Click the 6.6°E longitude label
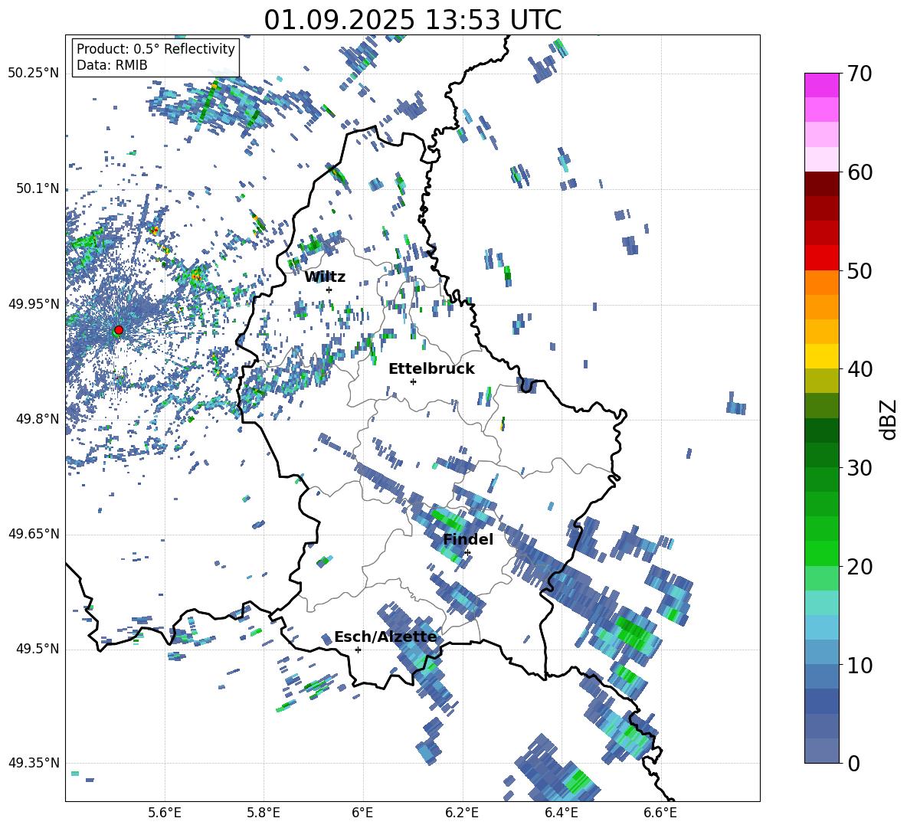 pyautogui.click(x=660, y=813)
